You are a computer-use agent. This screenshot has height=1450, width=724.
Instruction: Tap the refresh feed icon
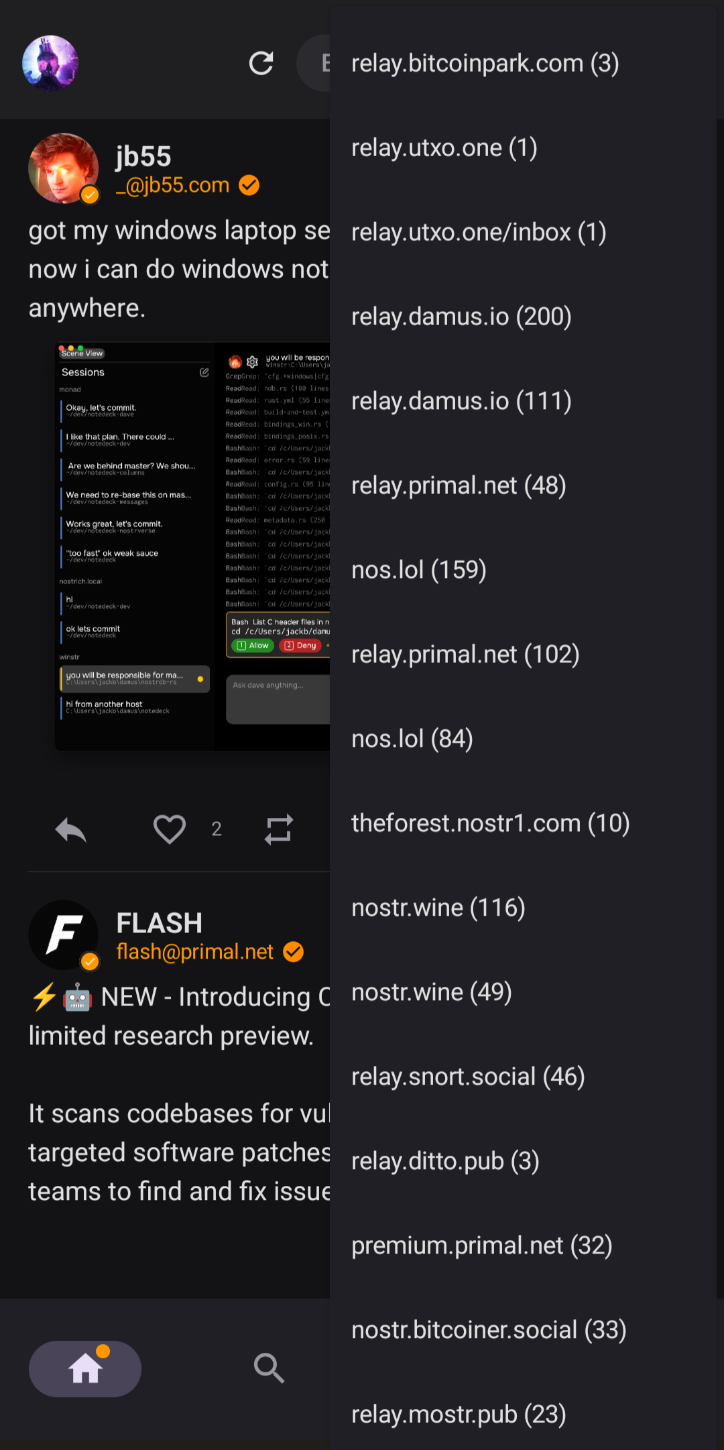point(261,63)
